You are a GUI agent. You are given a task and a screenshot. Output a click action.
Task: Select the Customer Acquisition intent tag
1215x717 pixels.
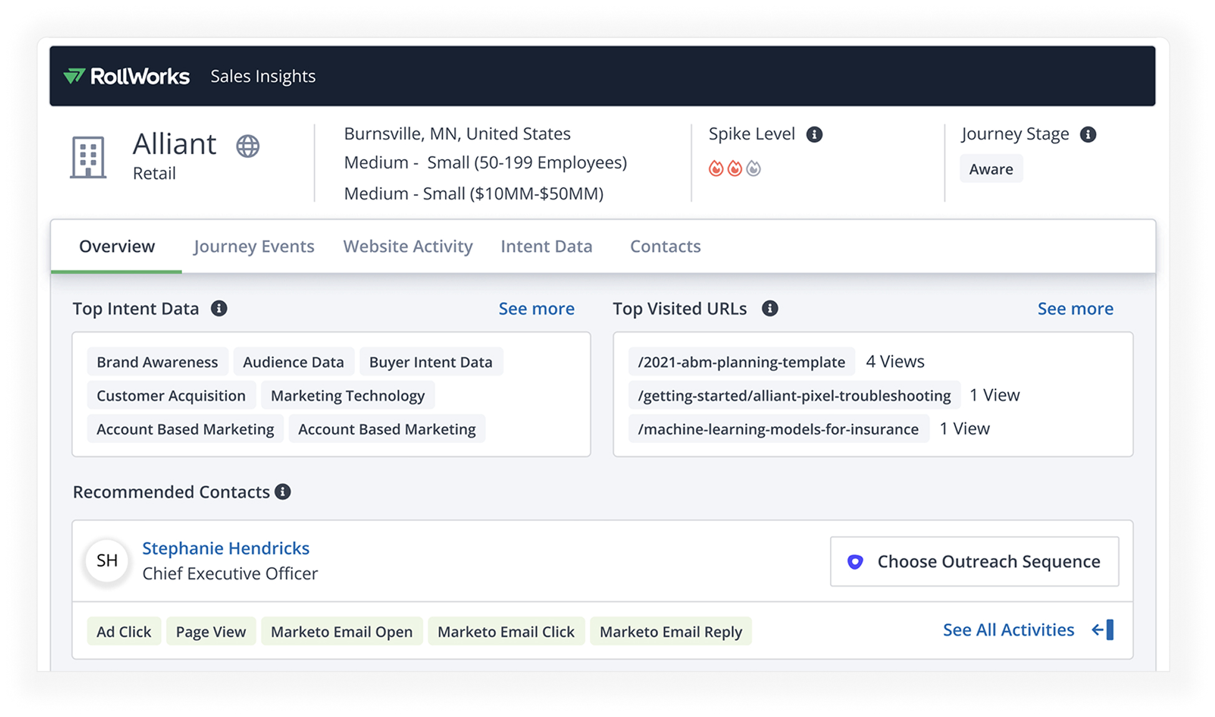(x=171, y=396)
